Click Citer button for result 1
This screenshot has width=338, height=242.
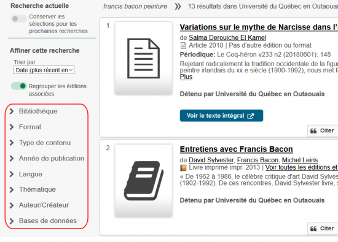(x=323, y=130)
